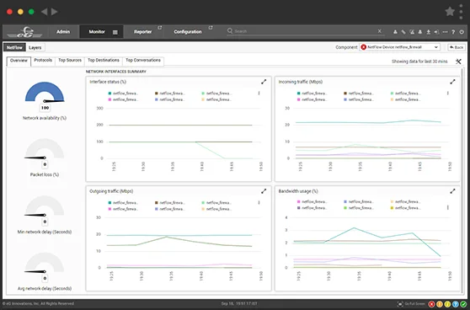Open Configuration in new window icon
Viewport: 470px width, 310px height.
coord(211,28)
